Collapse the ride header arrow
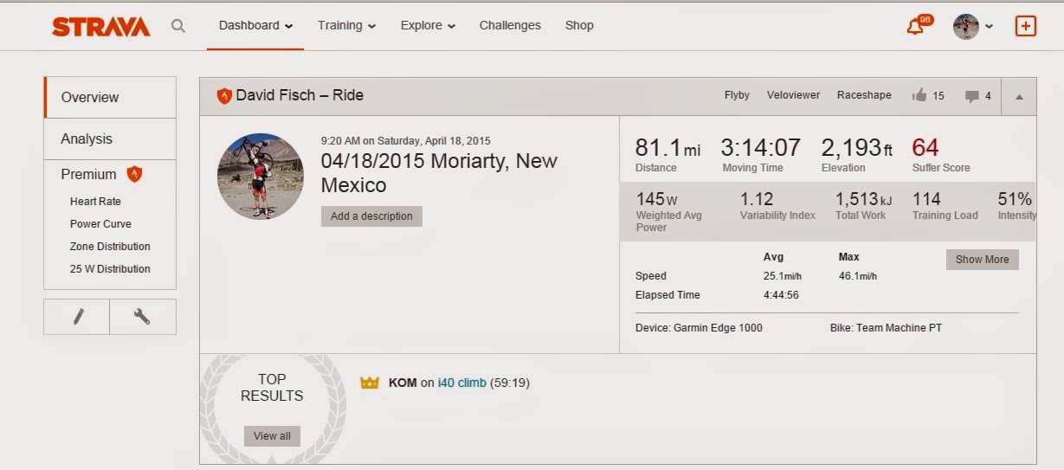This screenshot has width=1064, height=470. pyautogui.click(x=1019, y=96)
